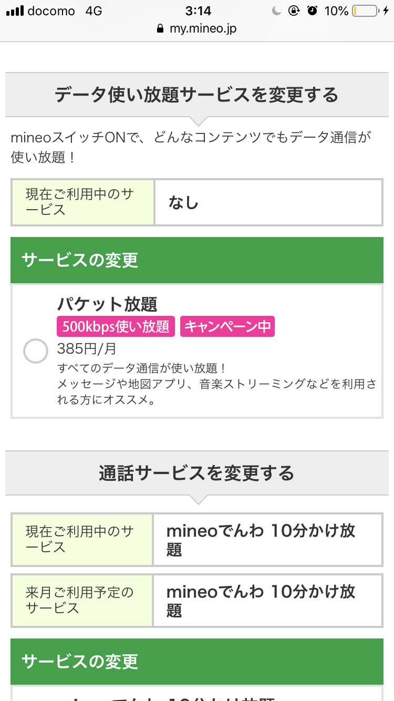Tap the second サービスの変更 green header
This screenshot has height=701, width=394.
pos(196,662)
